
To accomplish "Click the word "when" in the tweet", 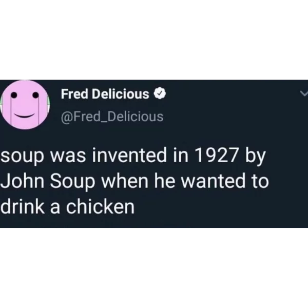I will pos(125,181).
